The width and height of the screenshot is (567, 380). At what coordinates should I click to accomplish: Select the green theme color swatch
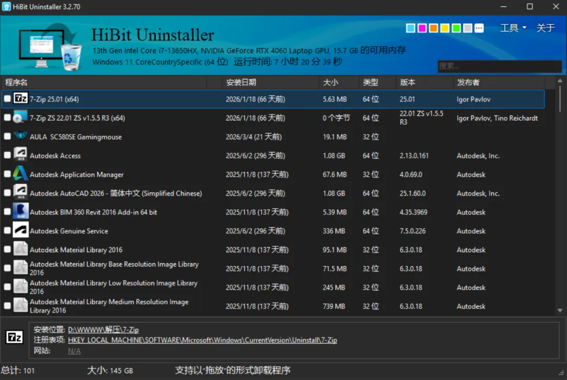456,28
